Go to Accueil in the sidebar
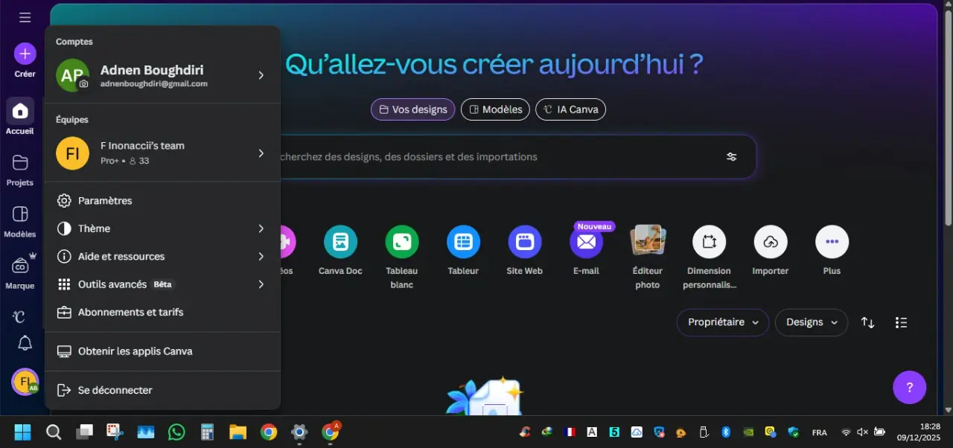 coord(20,117)
